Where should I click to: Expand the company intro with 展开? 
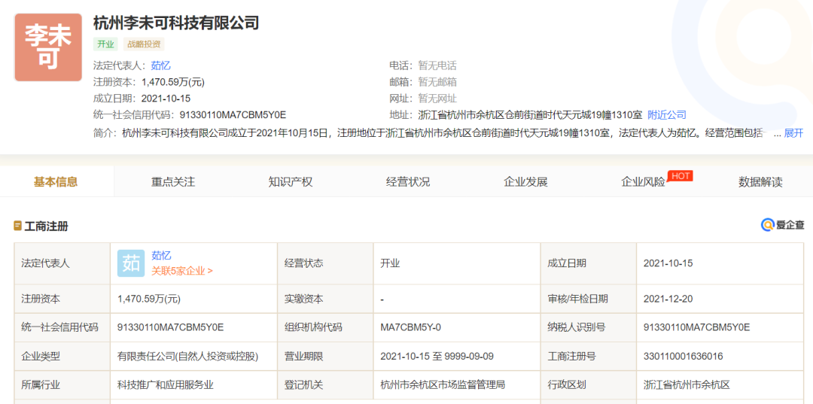794,133
